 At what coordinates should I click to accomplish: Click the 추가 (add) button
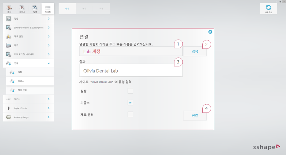pos(67,9)
